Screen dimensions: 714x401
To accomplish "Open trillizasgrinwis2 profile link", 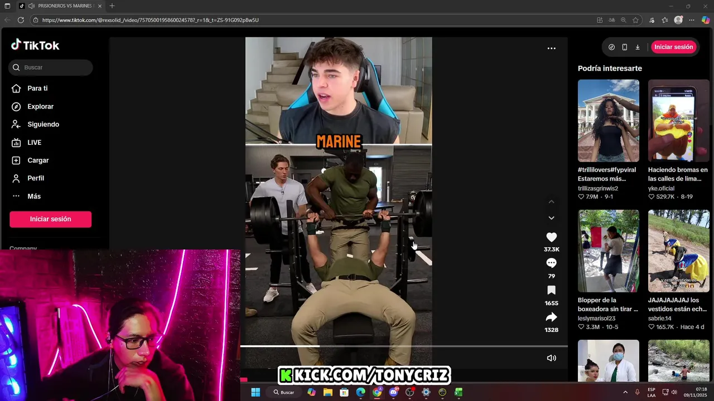I will point(598,188).
